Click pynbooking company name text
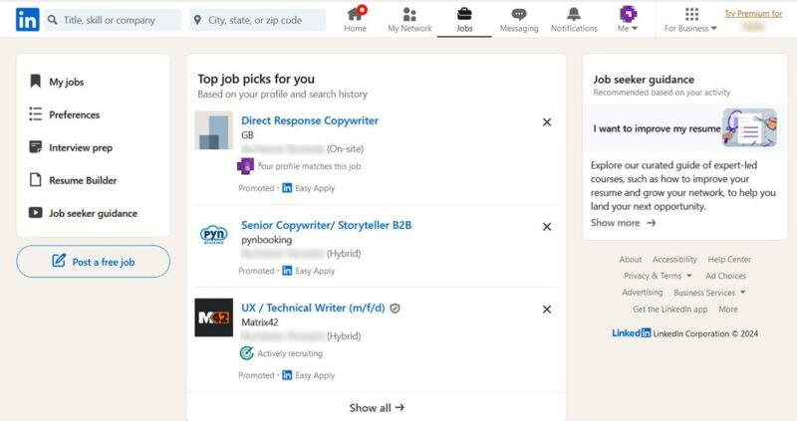 [266, 240]
